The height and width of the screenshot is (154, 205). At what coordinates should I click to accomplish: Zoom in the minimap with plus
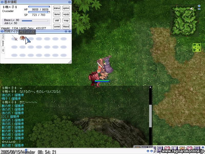(199, 6)
